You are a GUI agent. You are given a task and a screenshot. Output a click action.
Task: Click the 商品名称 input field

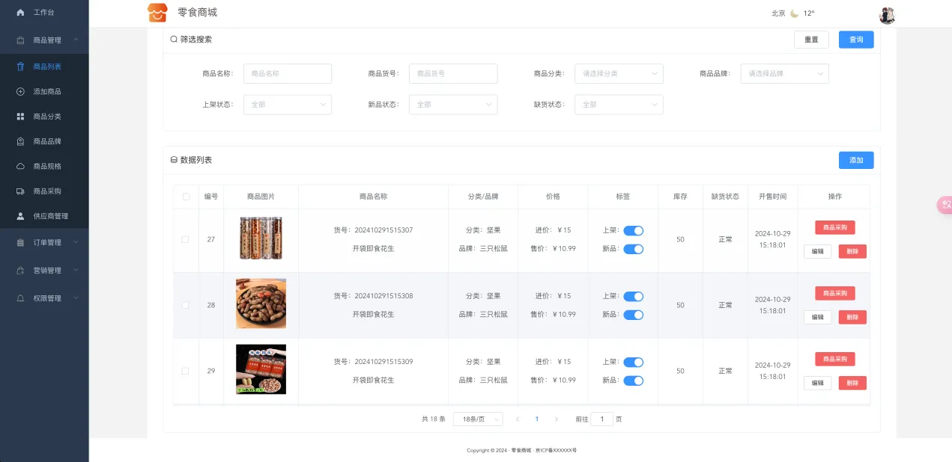[287, 73]
